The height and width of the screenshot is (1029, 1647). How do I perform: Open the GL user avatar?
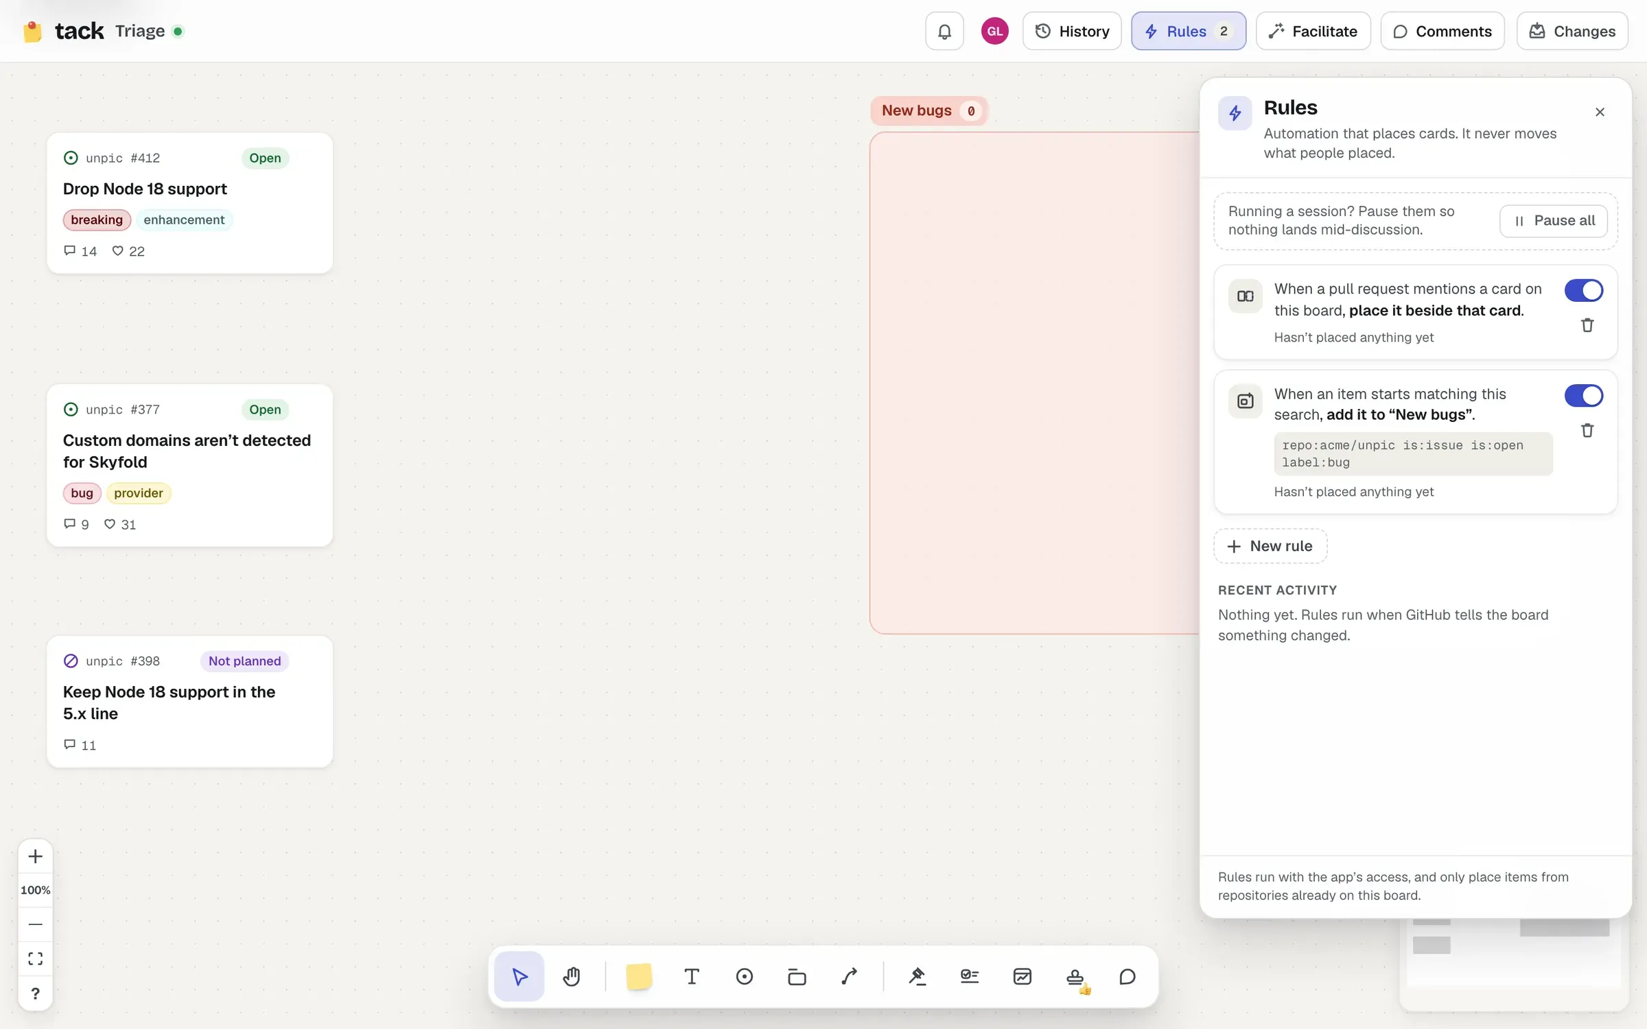[994, 31]
